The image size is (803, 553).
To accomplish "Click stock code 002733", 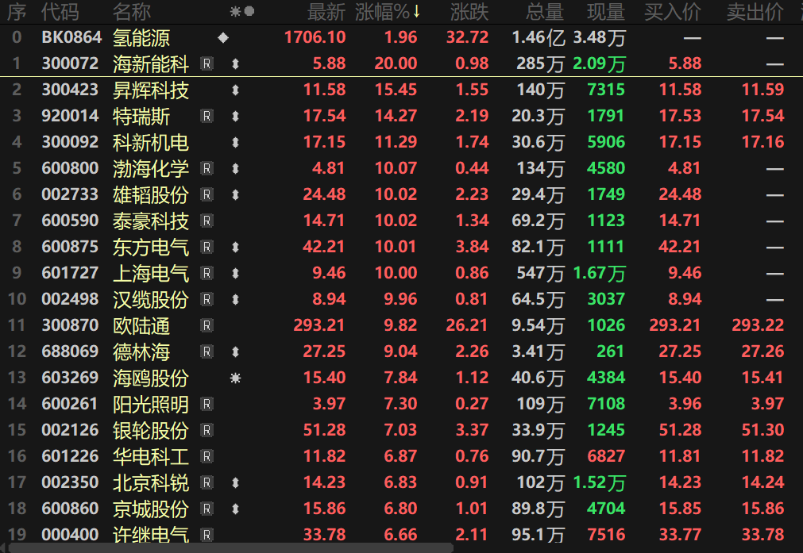I will (70, 194).
